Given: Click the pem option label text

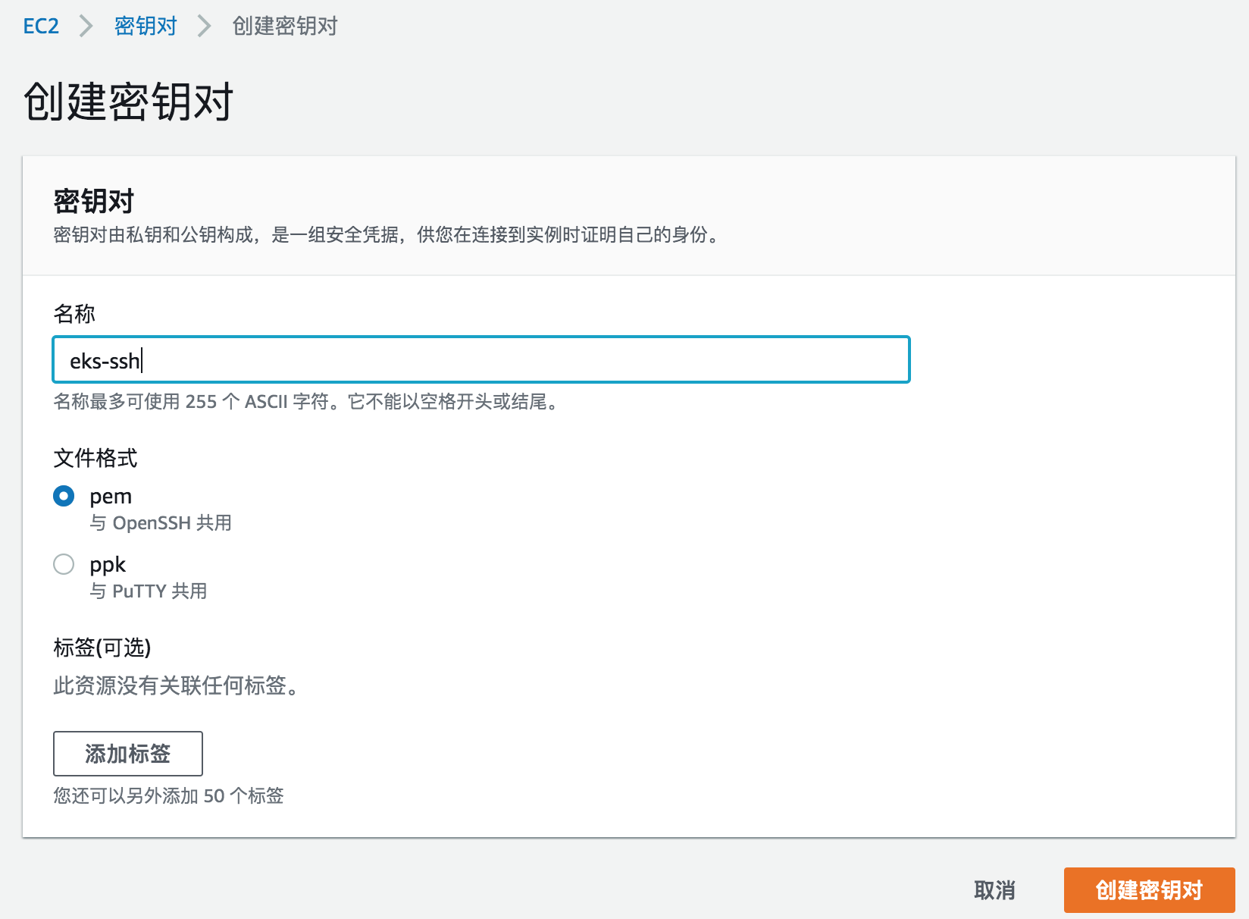Looking at the screenshot, I should coord(110,496).
